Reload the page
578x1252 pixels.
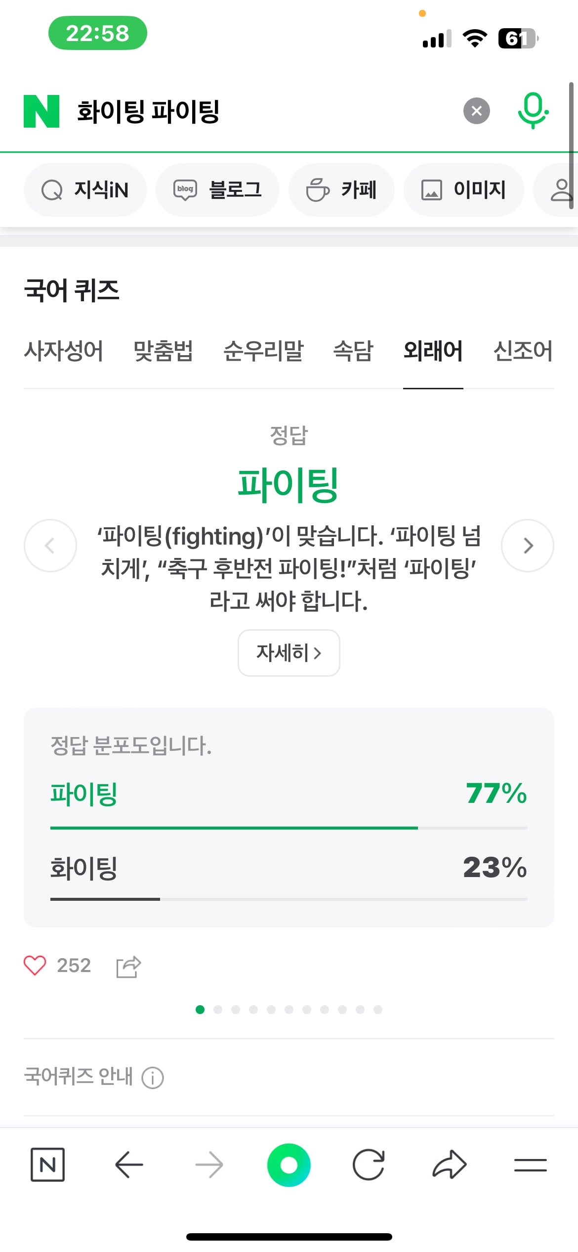(x=369, y=1165)
